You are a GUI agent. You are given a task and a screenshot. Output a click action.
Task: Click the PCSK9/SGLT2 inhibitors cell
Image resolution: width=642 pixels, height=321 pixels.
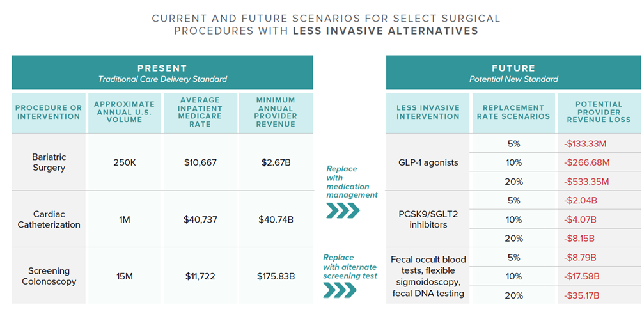[428, 219]
